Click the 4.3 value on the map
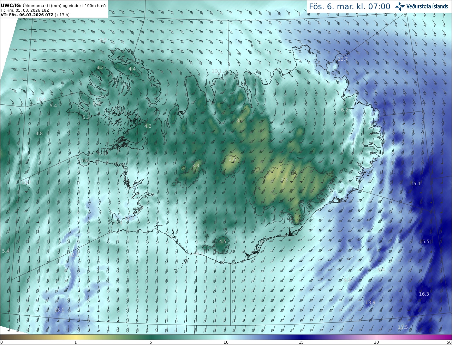Image resolution: width=452 pixels, height=345 pixels. click(x=148, y=126)
